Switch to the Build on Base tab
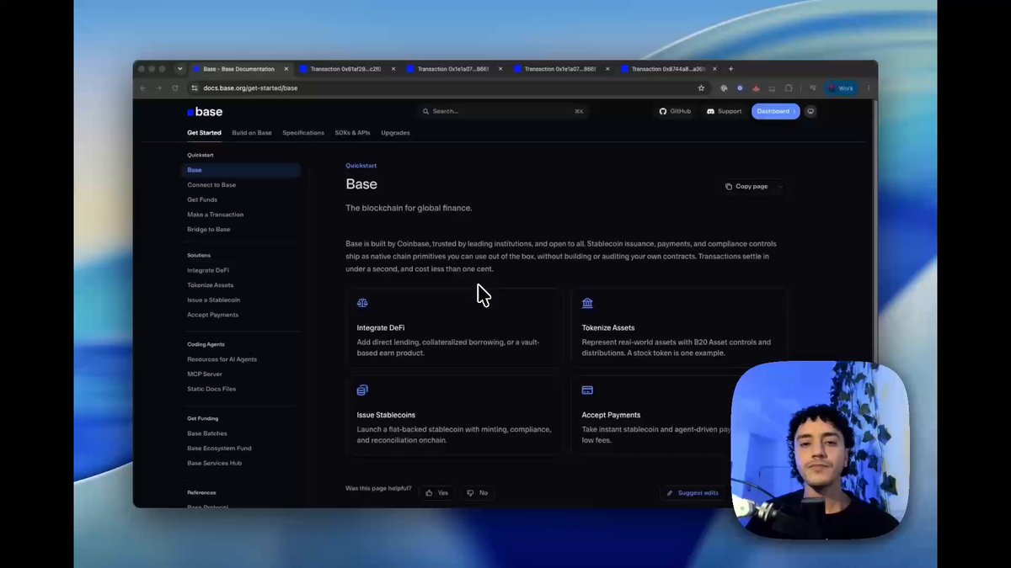Image resolution: width=1011 pixels, height=568 pixels. pos(252,133)
